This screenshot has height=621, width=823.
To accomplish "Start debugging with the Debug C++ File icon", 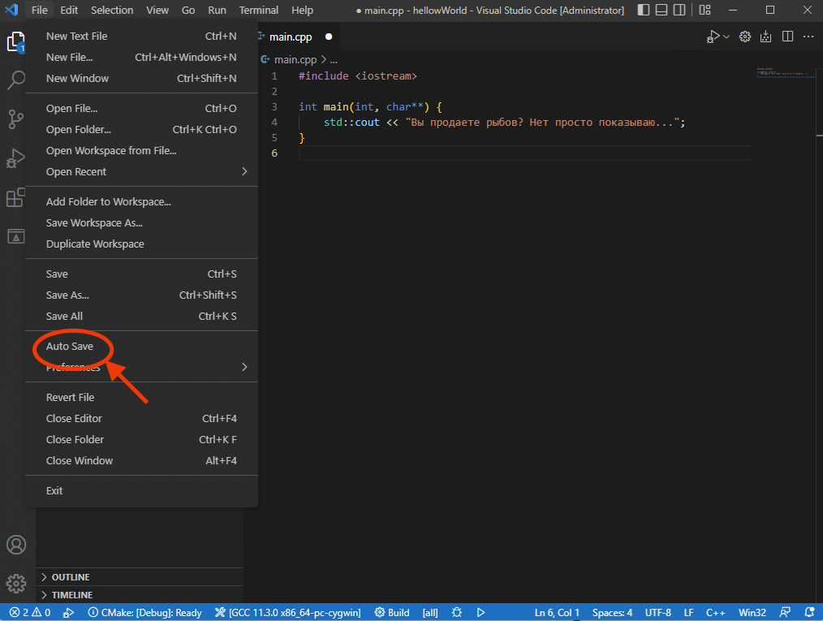I will tap(713, 36).
